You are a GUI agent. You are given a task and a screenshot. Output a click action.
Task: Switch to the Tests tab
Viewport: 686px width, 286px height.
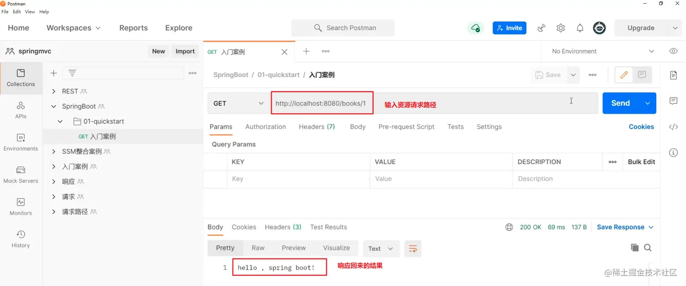[456, 127]
